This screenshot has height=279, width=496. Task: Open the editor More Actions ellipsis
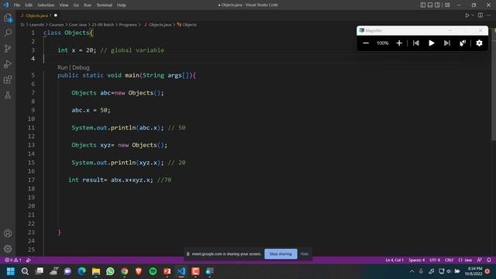click(489, 15)
